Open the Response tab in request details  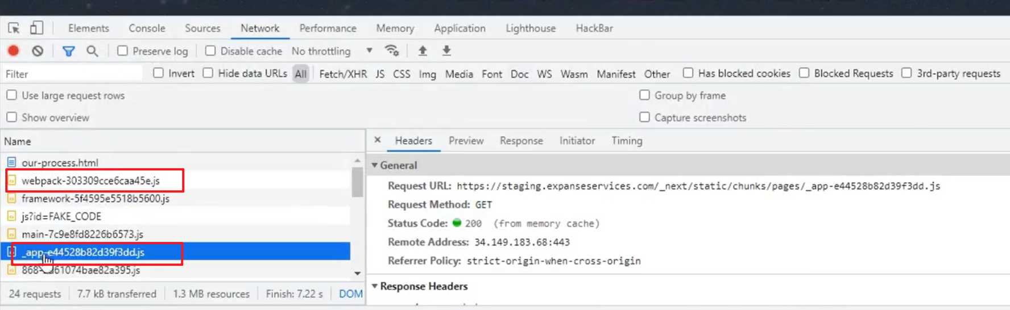click(x=521, y=141)
